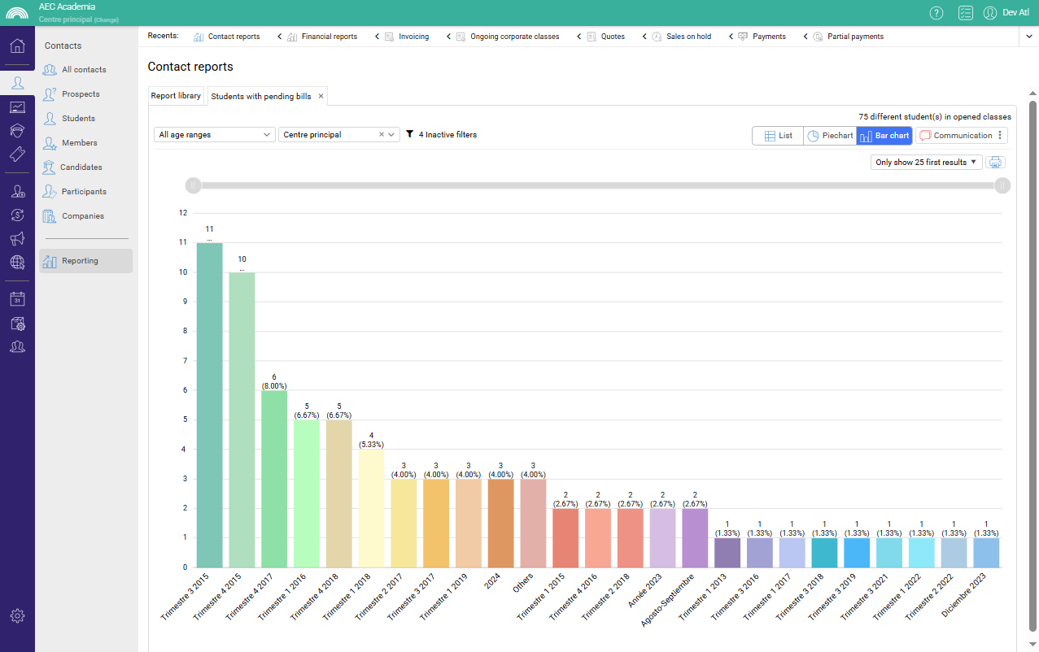
Task: Close the Students with pending bills tab
Action: point(321,96)
